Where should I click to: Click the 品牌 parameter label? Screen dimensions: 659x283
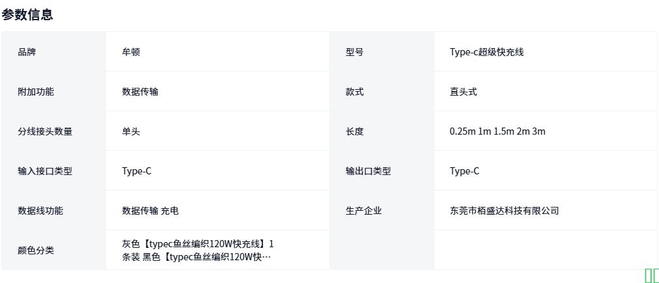(27, 52)
